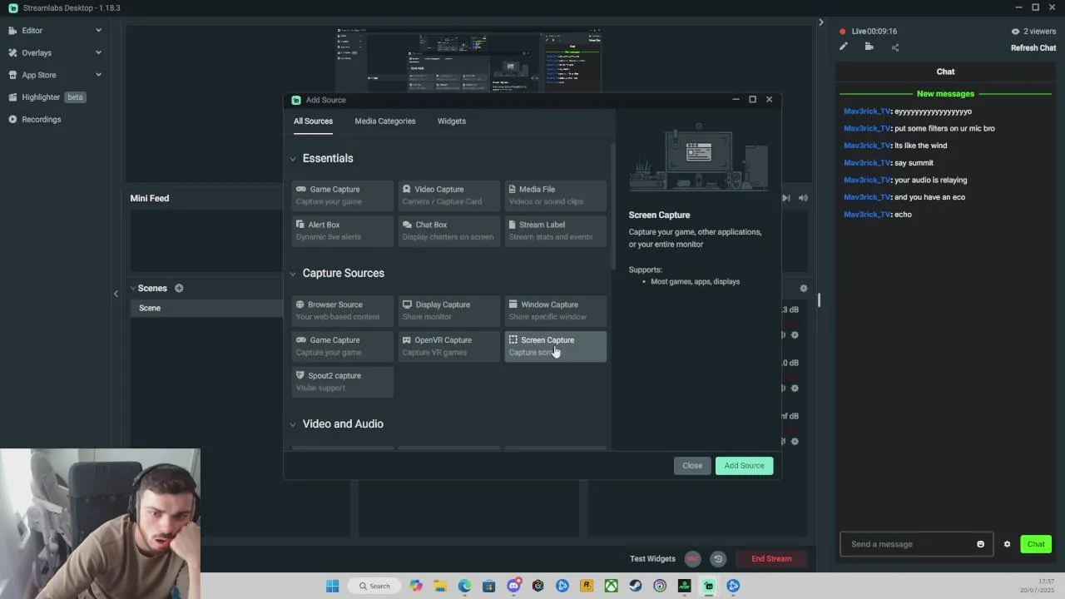This screenshot has height=599, width=1065.
Task: Click the add scene plus icon
Action: (x=179, y=288)
